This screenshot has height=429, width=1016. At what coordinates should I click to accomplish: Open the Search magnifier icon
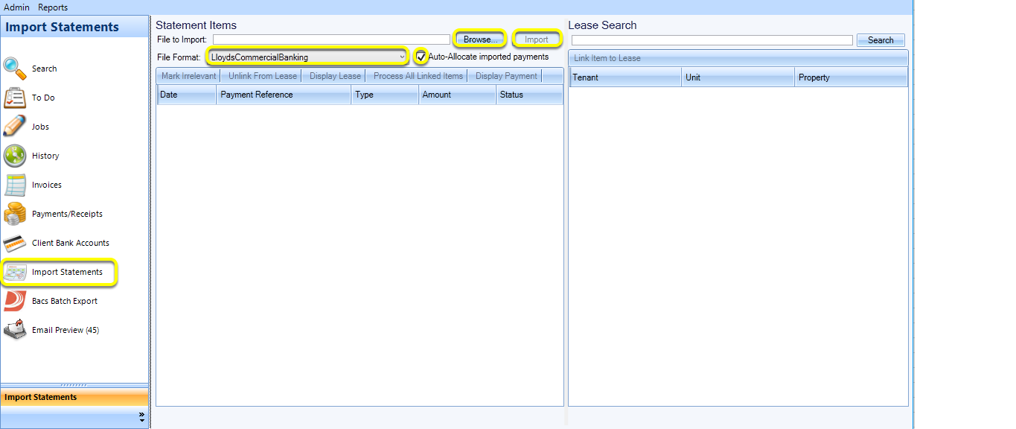coord(15,69)
